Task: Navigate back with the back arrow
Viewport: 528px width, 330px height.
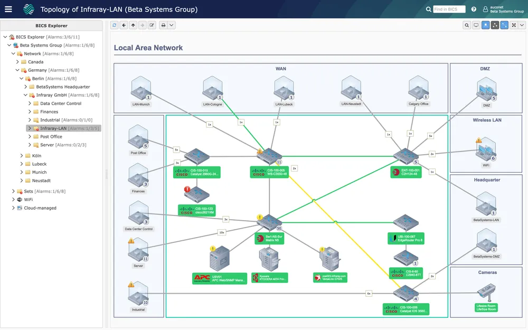Action: [x=123, y=25]
